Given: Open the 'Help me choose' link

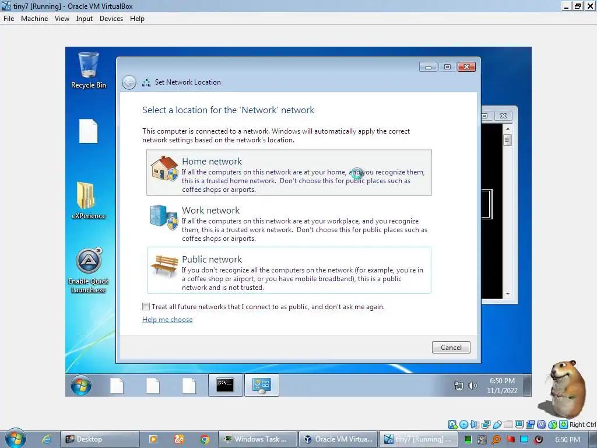Looking at the screenshot, I should [167, 320].
